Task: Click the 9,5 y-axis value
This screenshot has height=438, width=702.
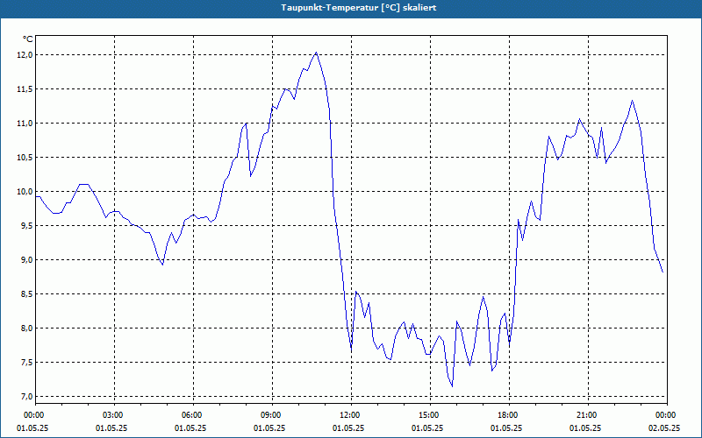Action: (26, 226)
